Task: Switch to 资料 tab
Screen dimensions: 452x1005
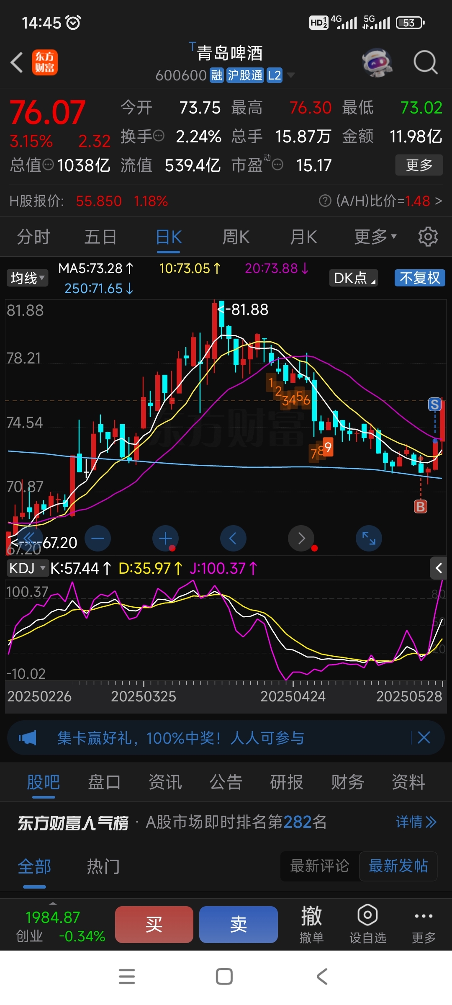Action: pyautogui.click(x=408, y=782)
